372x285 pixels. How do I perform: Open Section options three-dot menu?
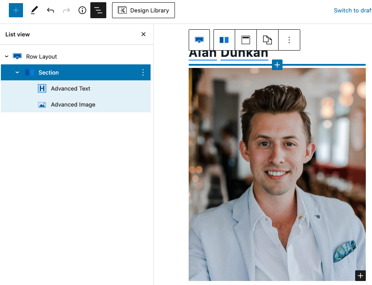tap(143, 72)
